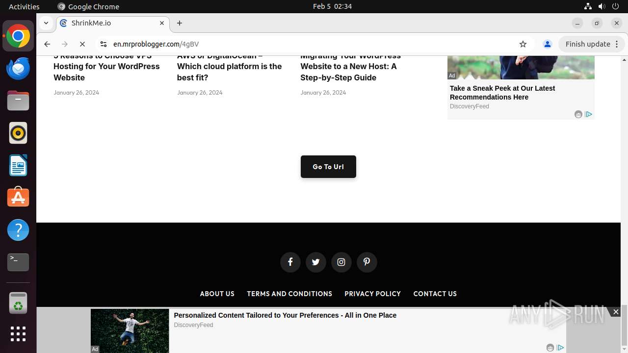This screenshot has width=628, height=353.
Task: Open the Files manager from the dock
Action: (18, 101)
